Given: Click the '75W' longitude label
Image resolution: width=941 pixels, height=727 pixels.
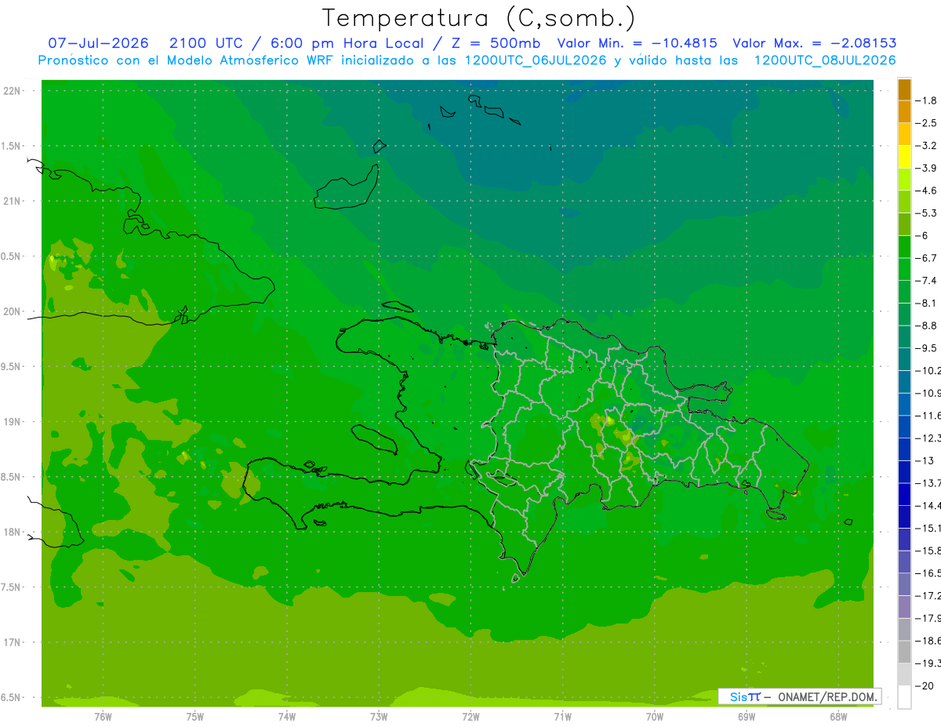Looking at the screenshot, I should (194, 716).
